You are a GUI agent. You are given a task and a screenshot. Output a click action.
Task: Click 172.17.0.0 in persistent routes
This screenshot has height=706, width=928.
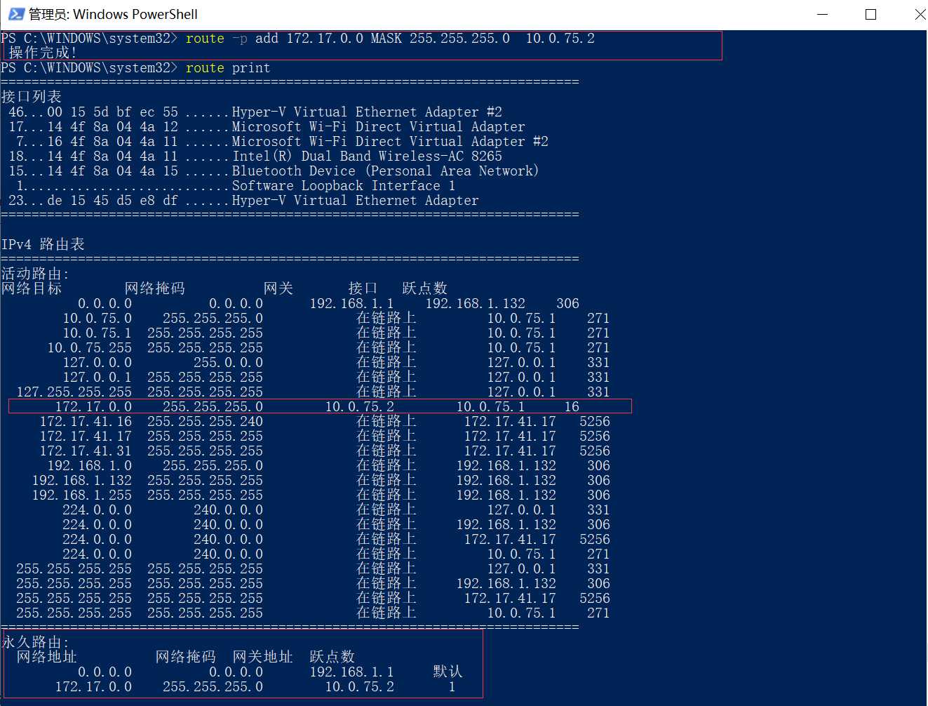[x=93, y=687]
